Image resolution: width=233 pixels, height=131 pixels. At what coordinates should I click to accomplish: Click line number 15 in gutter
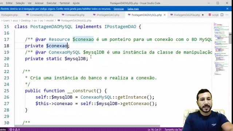(7, 27)
